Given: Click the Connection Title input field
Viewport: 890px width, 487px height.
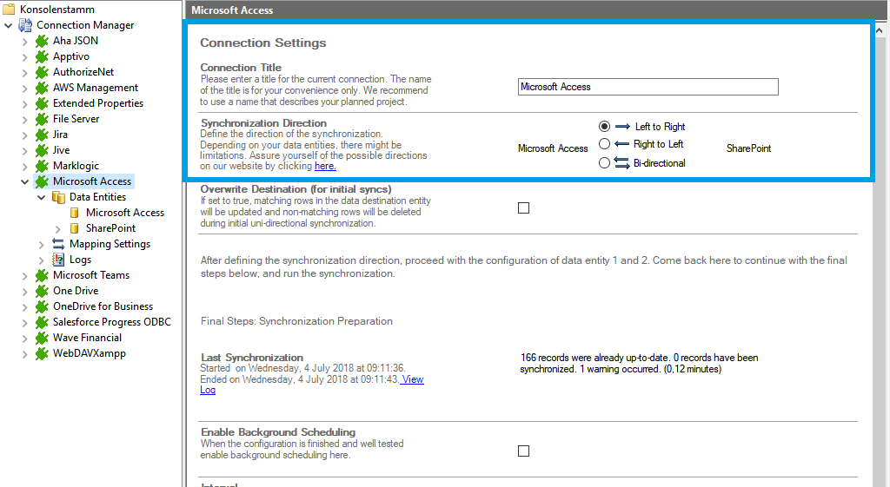Looking at the screenshot, I should click(x=648, y=87).
